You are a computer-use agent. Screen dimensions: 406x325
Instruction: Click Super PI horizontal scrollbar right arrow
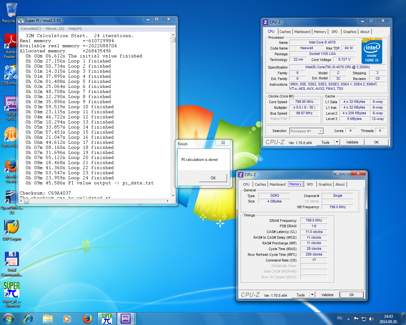(x=168, y=201)
